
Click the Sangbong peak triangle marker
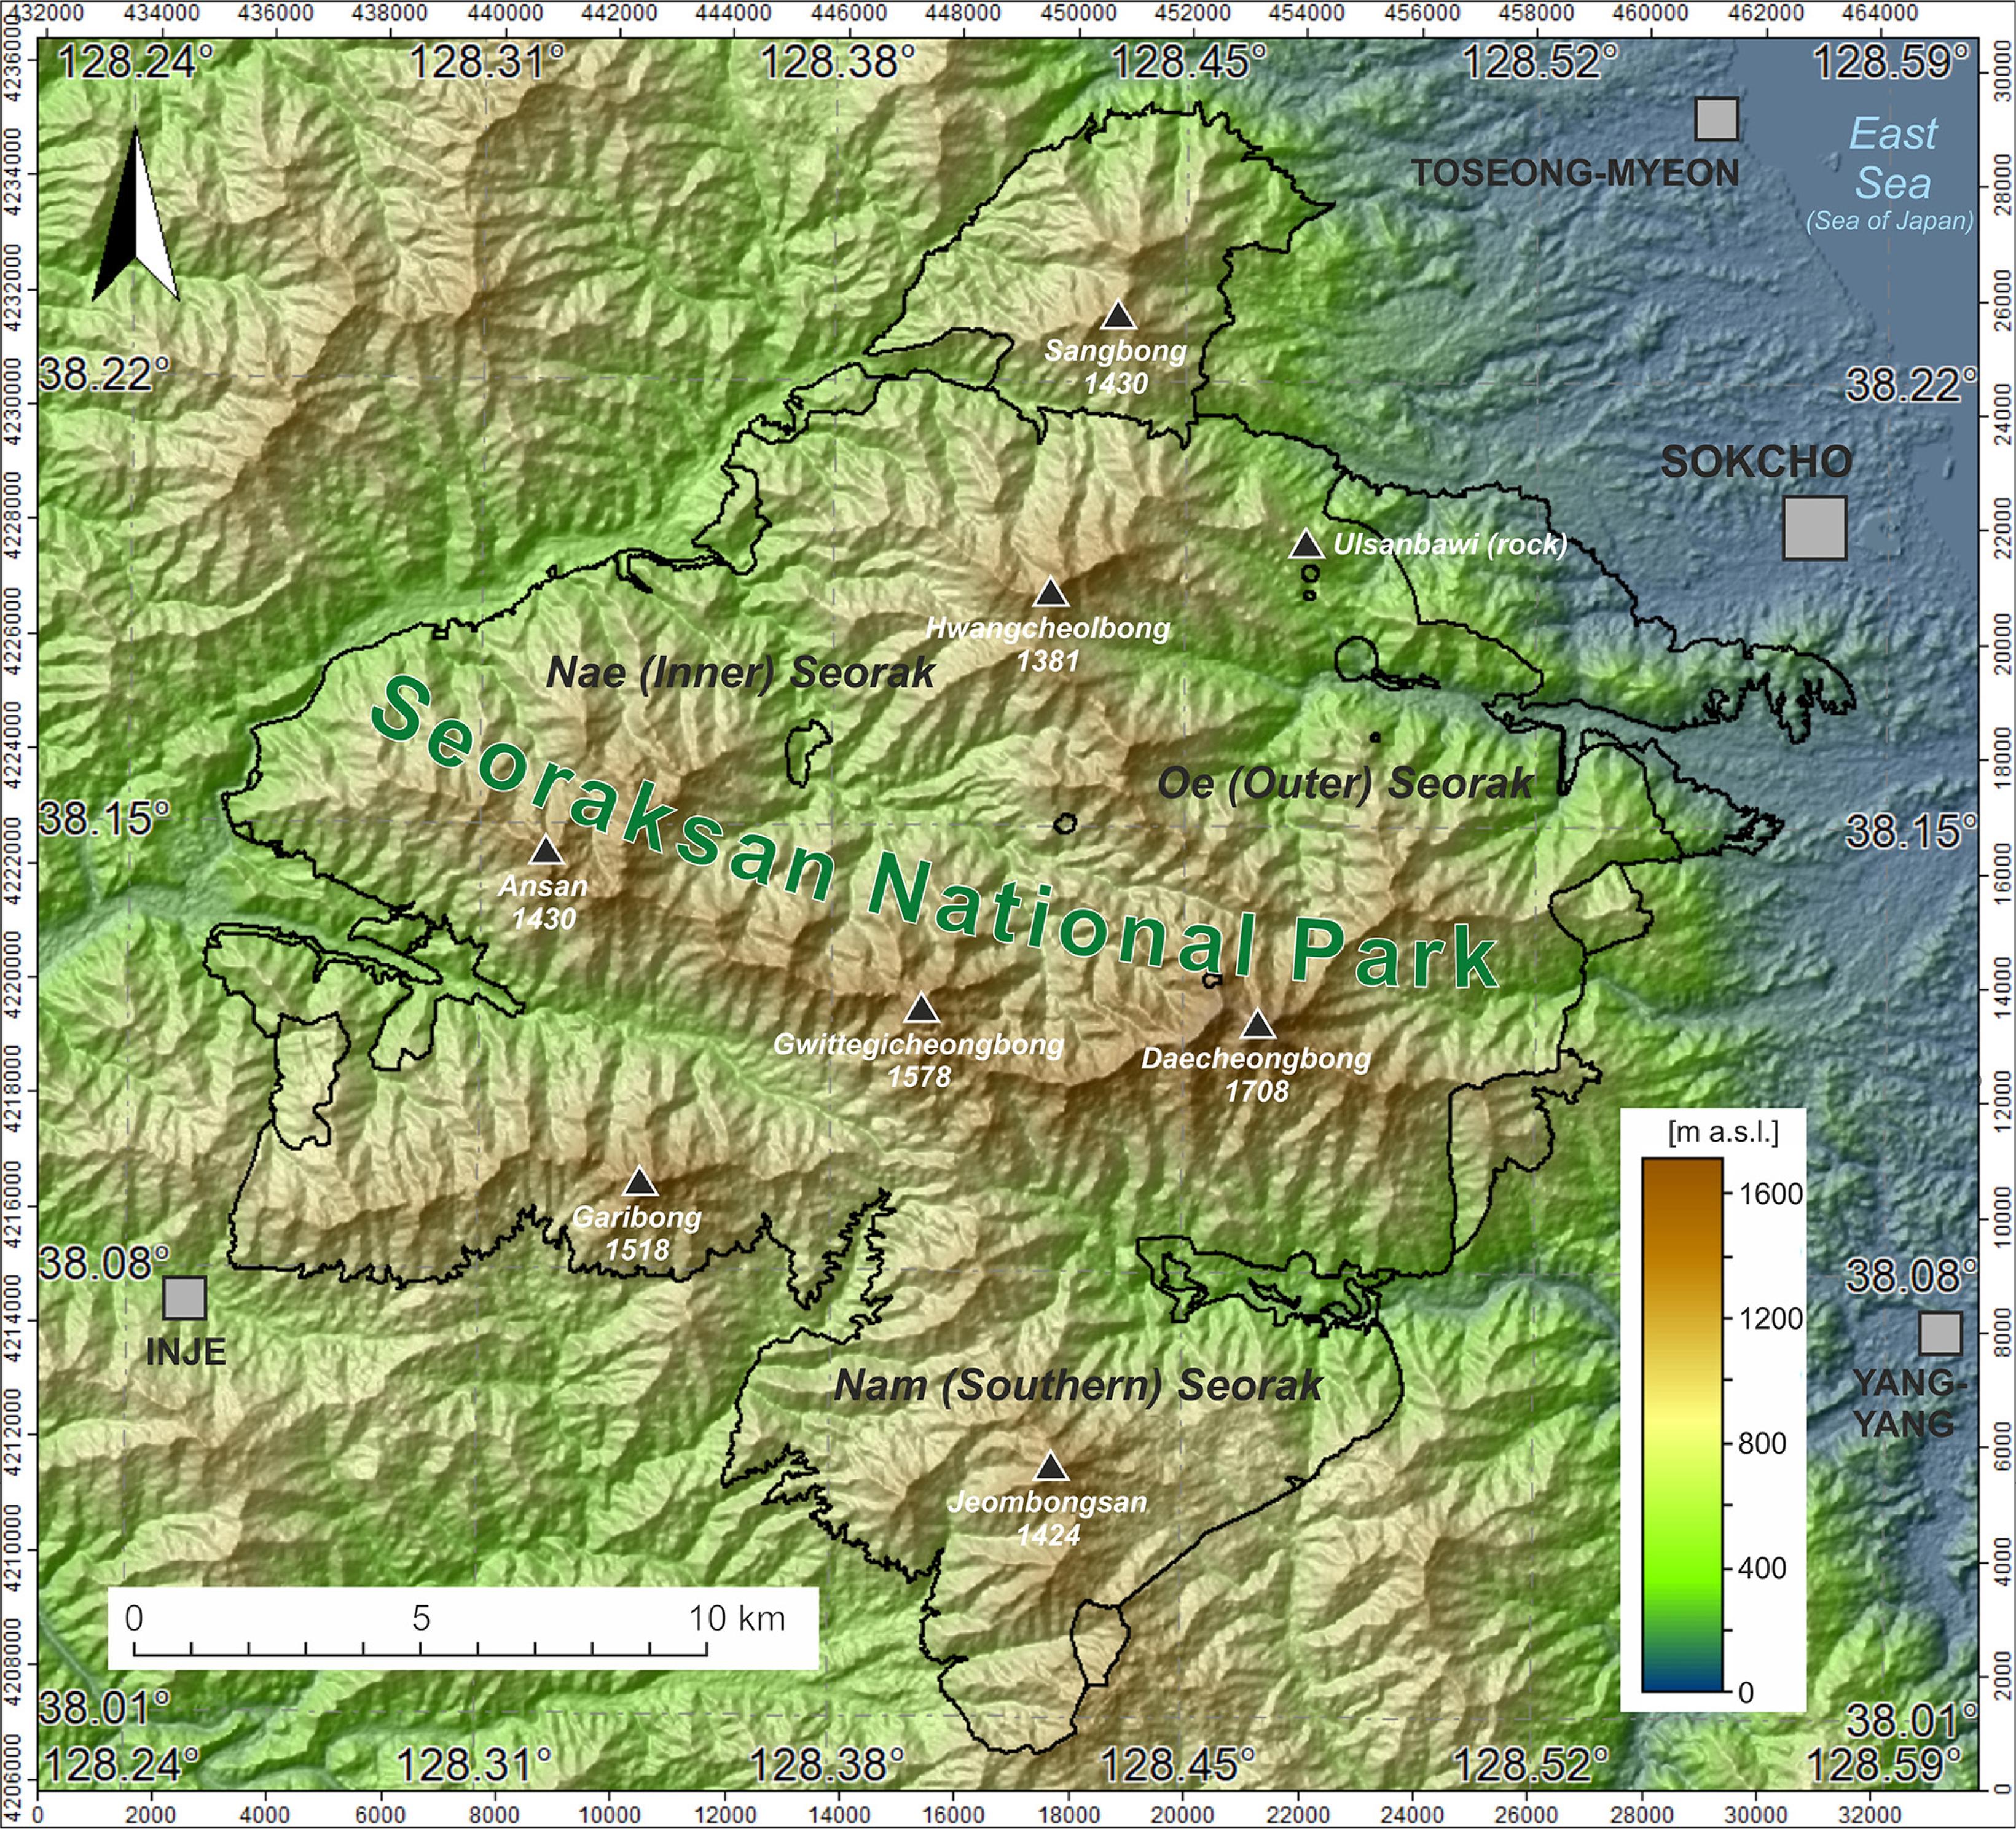(x=1119, y=317)
